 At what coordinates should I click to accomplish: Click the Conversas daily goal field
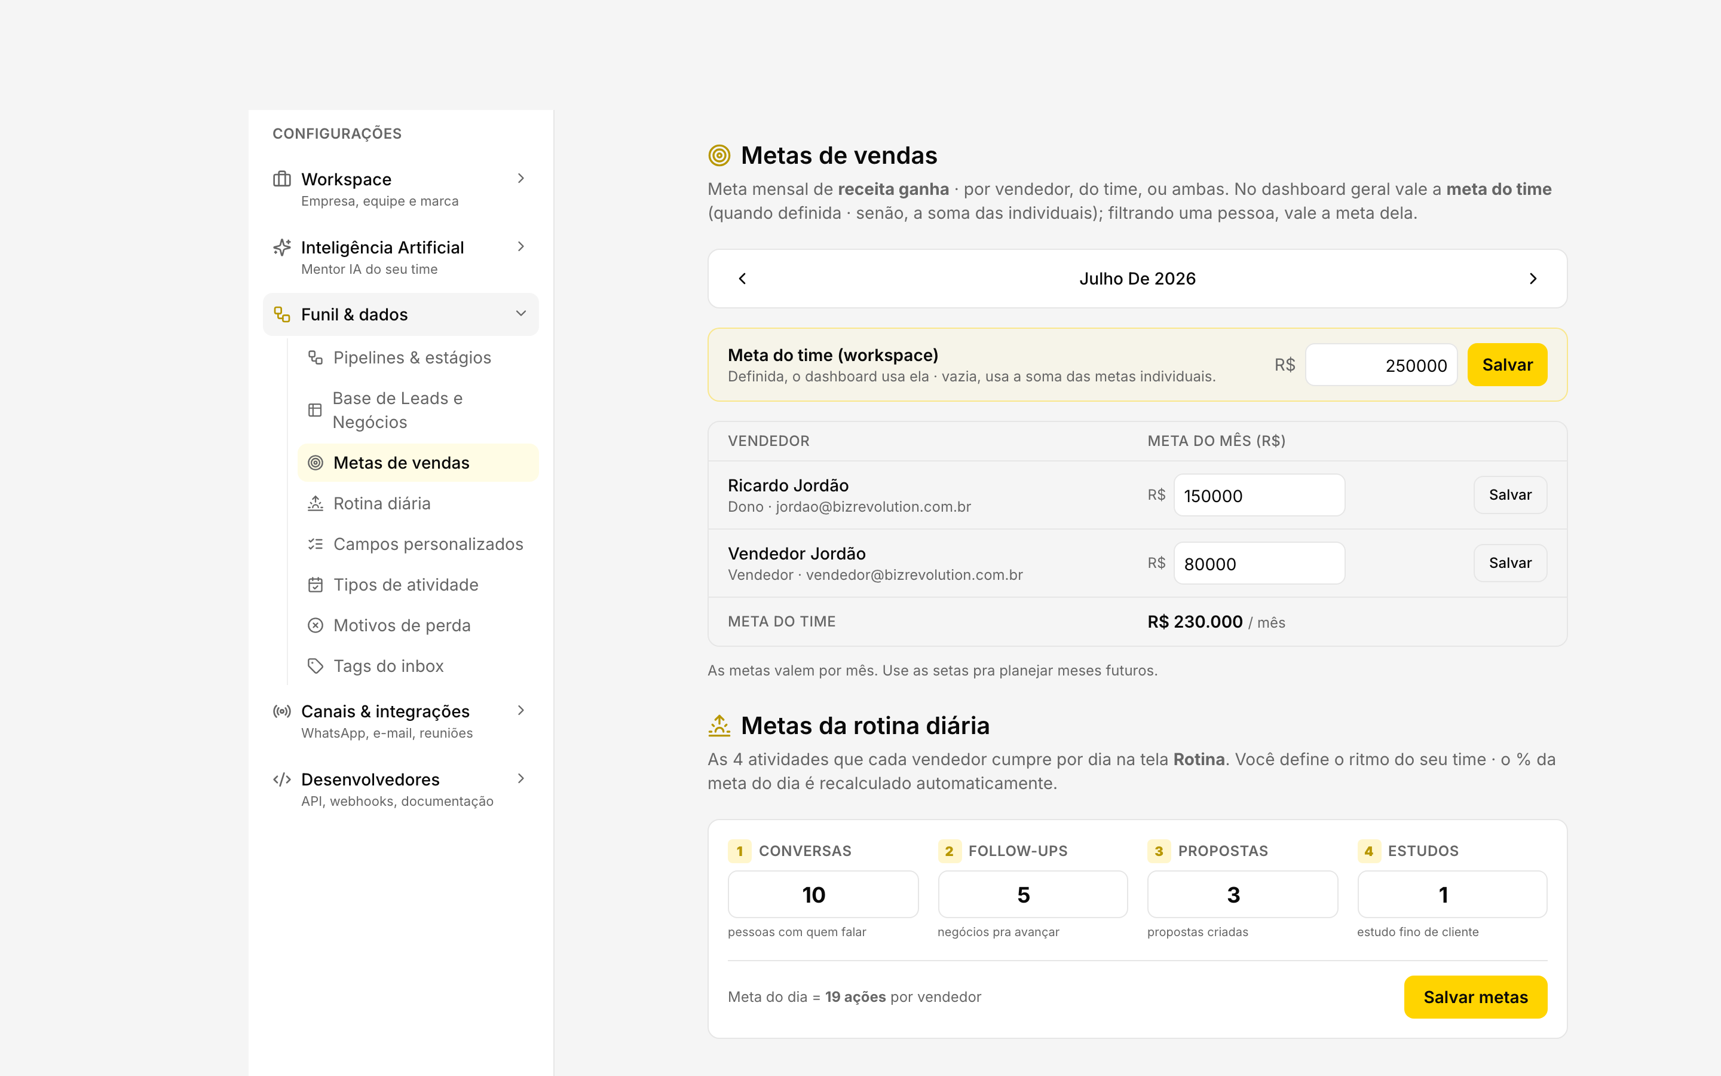pos(823,894)
